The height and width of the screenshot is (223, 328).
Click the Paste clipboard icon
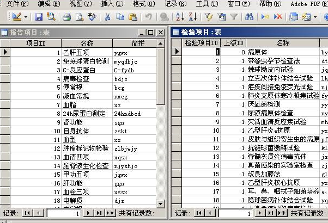[133, 17]
